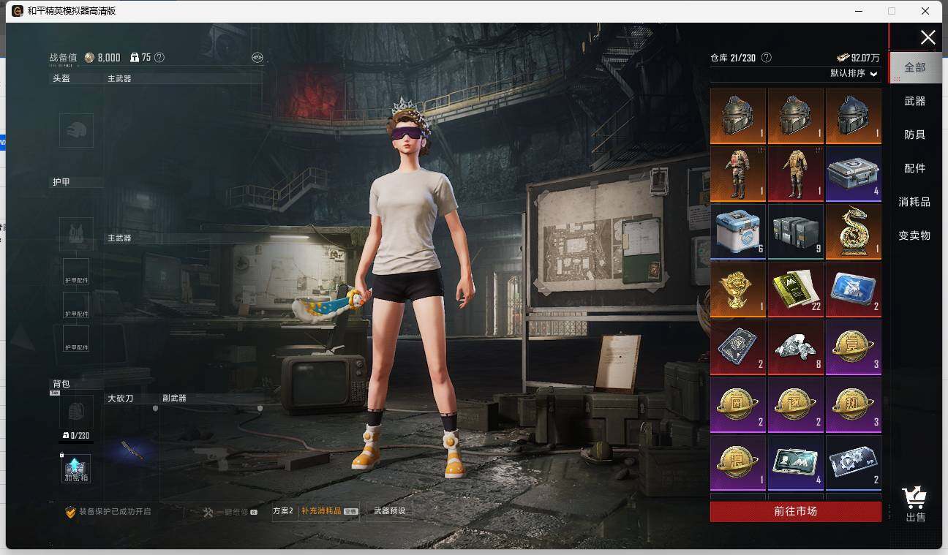This screenshot has height=555, width=948.
Task: Open 战备值 help question mark
Action: coord(159,58)
